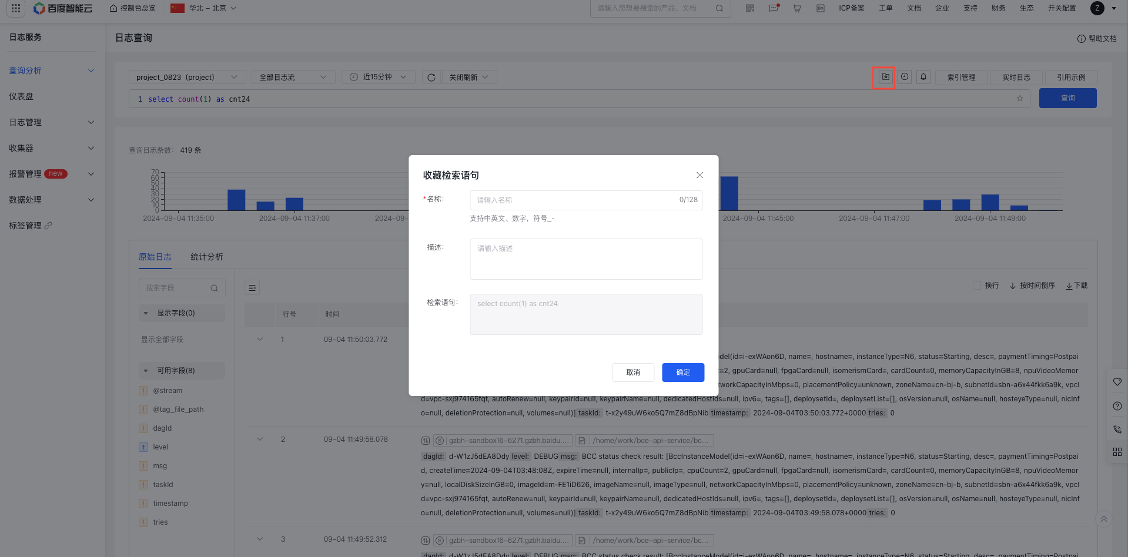Expand log row 1 chevron

[x=260, y=340]
